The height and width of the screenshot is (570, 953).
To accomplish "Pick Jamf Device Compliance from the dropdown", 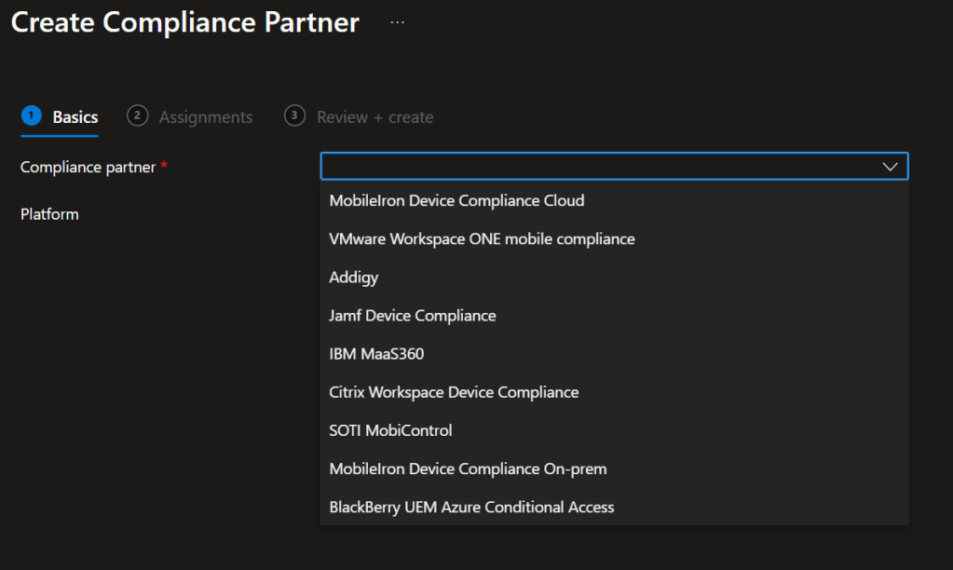I will point(413,315).
